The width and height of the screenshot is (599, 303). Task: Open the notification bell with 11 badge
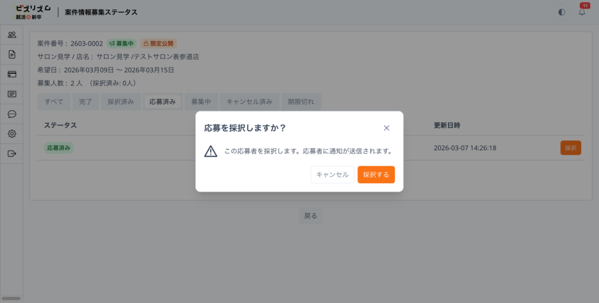pos(581,12)
